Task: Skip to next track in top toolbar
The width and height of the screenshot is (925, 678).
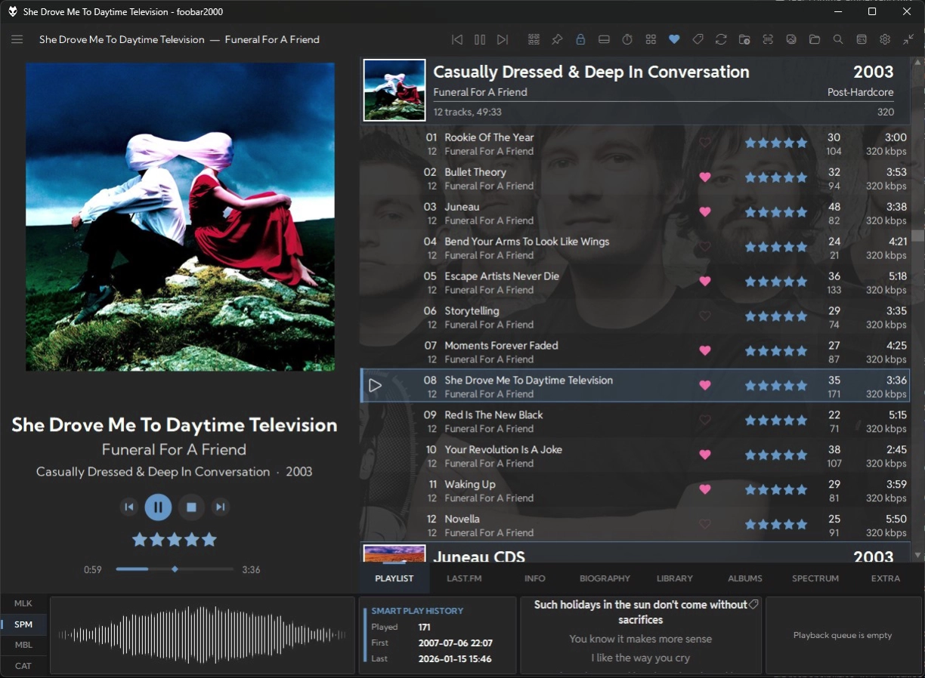Action: point(503,39)
